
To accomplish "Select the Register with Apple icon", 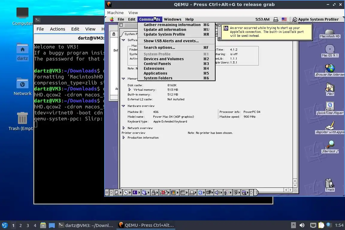I will click(x=330, y=128).
